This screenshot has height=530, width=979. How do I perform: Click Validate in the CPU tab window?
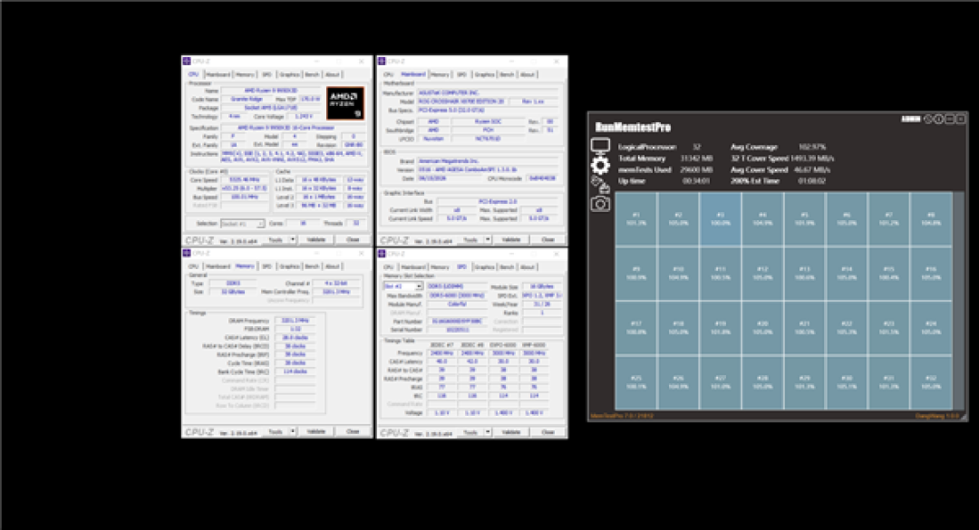click(316, 240)
